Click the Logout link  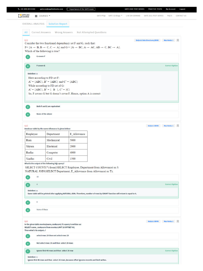[x=182, y=9]
